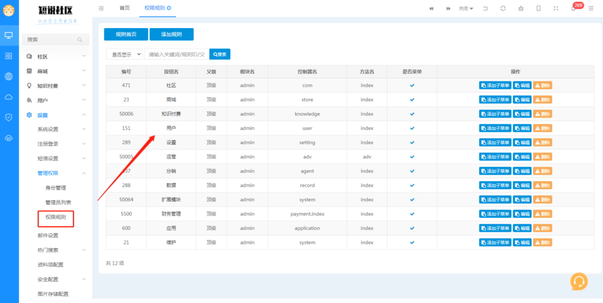Open the hamburger menu icon at top right
The height and width of the screenshot is (303, 603).
click(591, 9)
